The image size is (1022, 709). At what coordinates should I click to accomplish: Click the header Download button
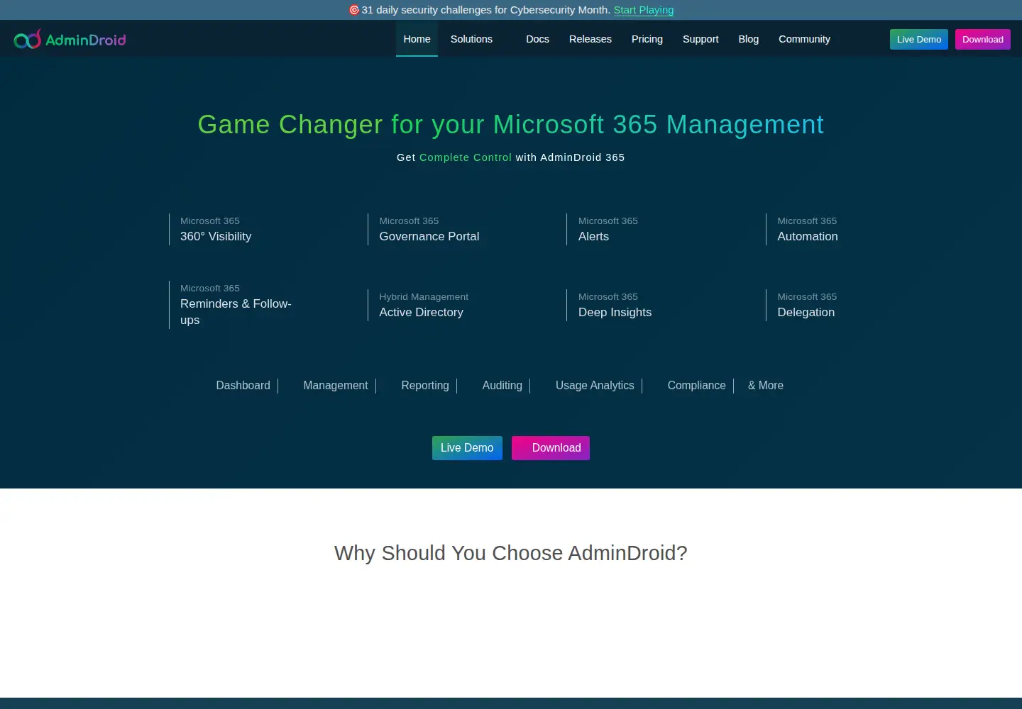[982, 39]
